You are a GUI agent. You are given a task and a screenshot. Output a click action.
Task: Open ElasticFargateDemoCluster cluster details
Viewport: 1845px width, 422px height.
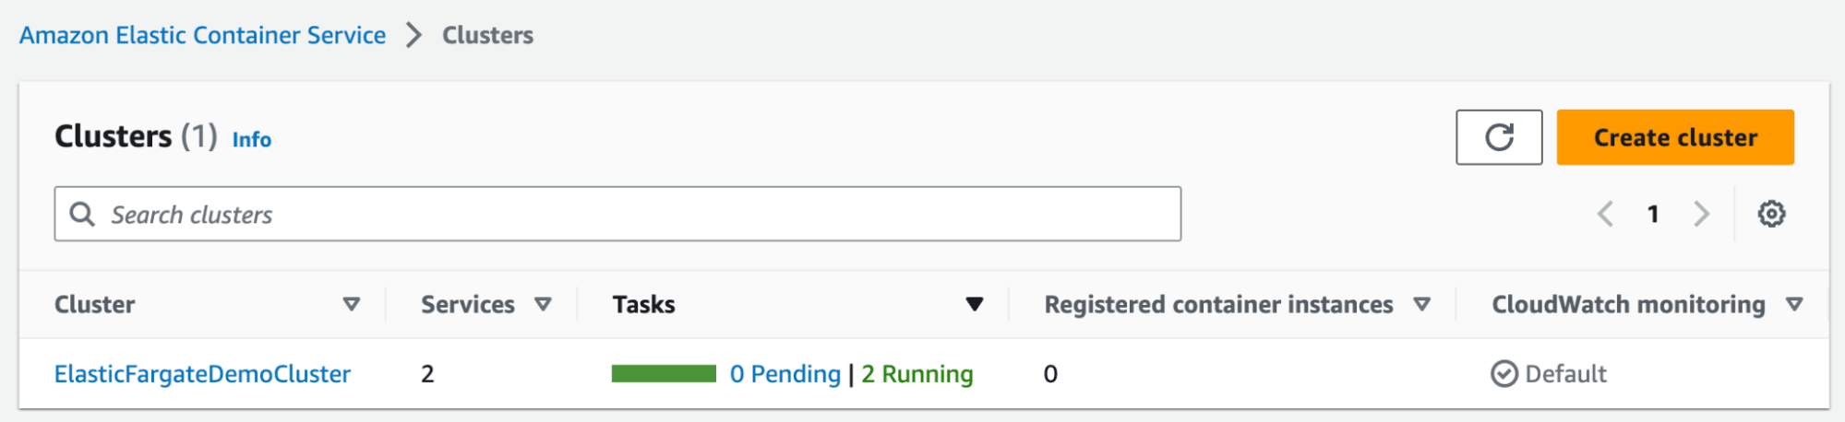tap(202, 374)
